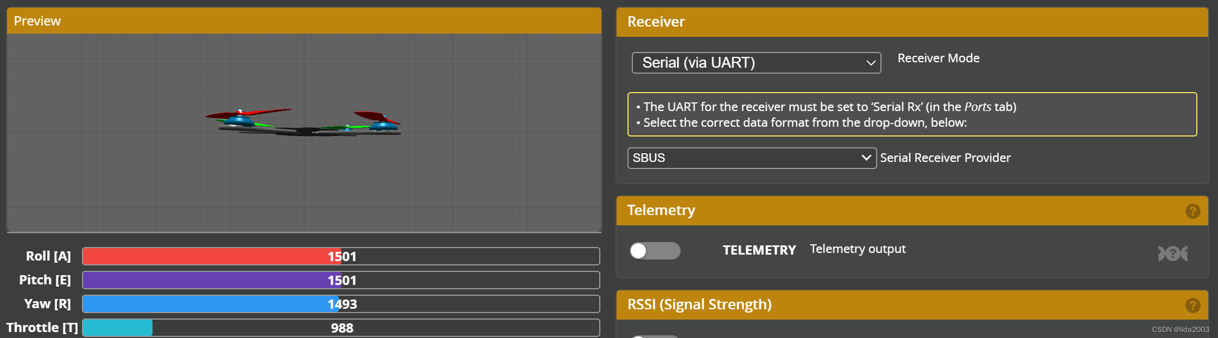Toggle the partially visible RSSI switch
The width and height of the screenshot is (1218, 338).
(655, 336)
